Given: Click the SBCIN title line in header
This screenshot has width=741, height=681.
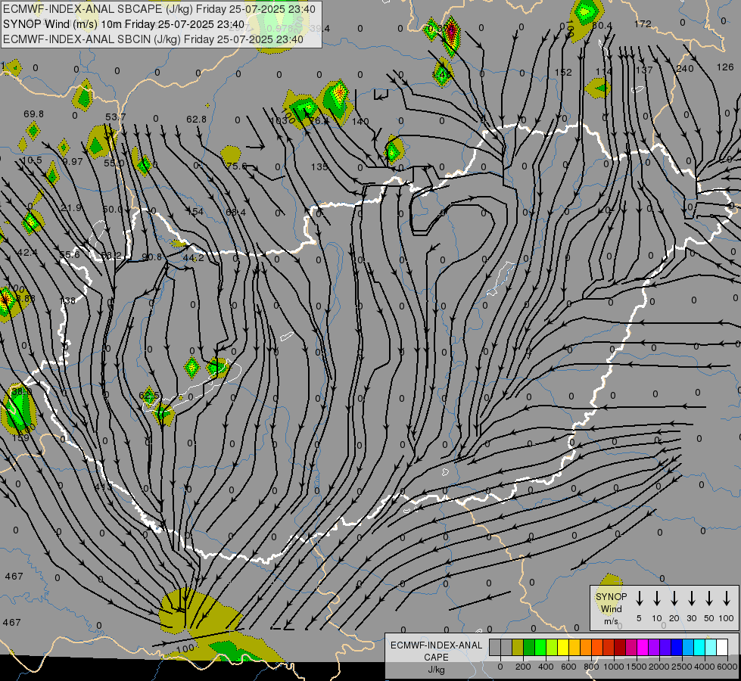Looking at the screenshot, I should point(153,39).
